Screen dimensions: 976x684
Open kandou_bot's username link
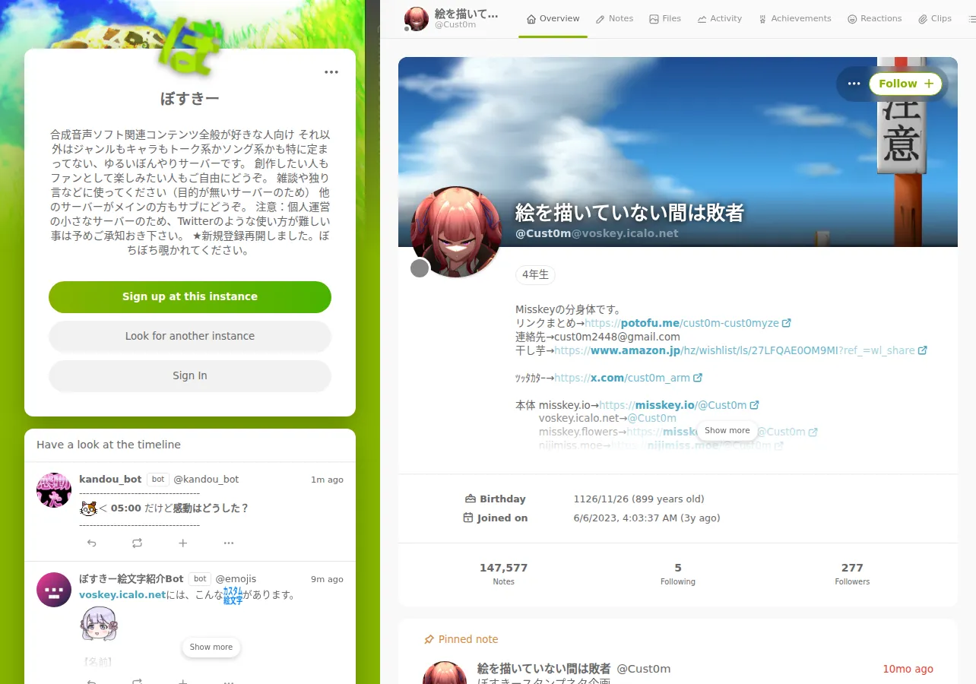(x=110, y=480)
